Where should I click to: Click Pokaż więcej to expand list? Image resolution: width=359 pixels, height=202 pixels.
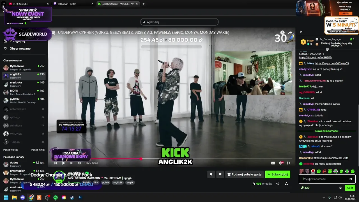pos(10,150)
